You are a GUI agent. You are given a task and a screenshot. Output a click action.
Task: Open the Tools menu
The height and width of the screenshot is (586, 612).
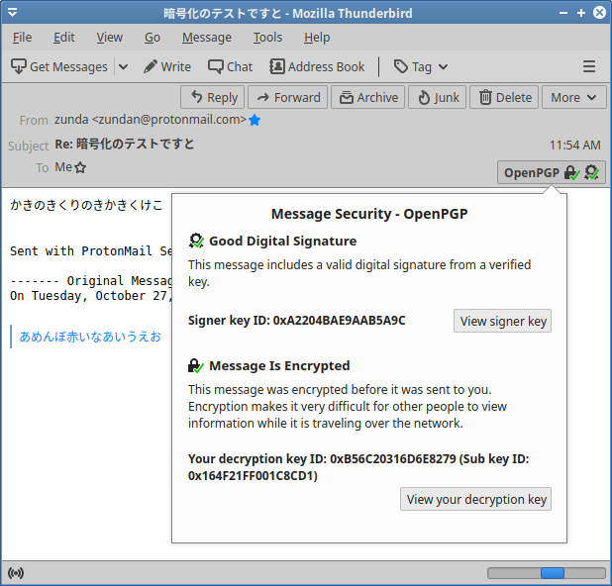(x=267, y=38)
